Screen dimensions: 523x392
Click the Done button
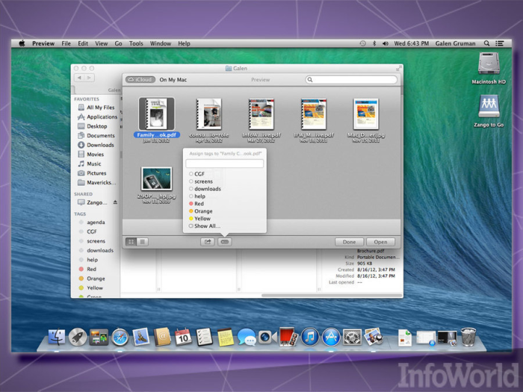click(x=349, y=242)
